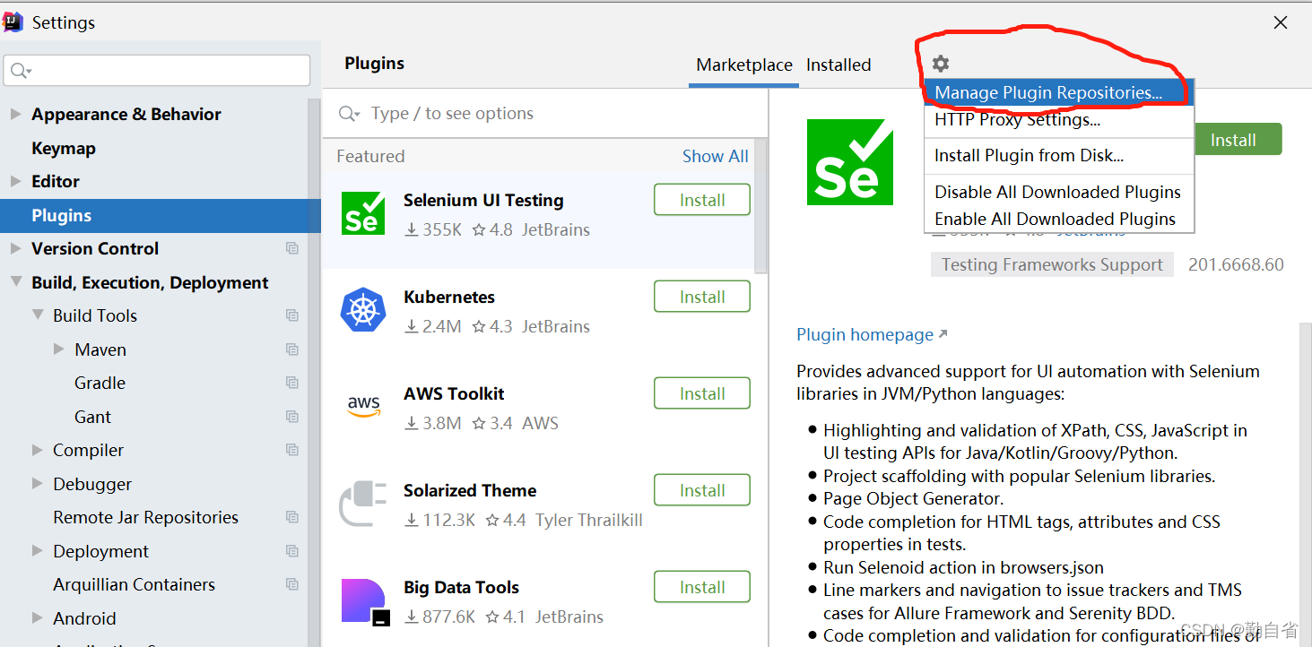Switch to the Marketplace tab

click(744, 65)
